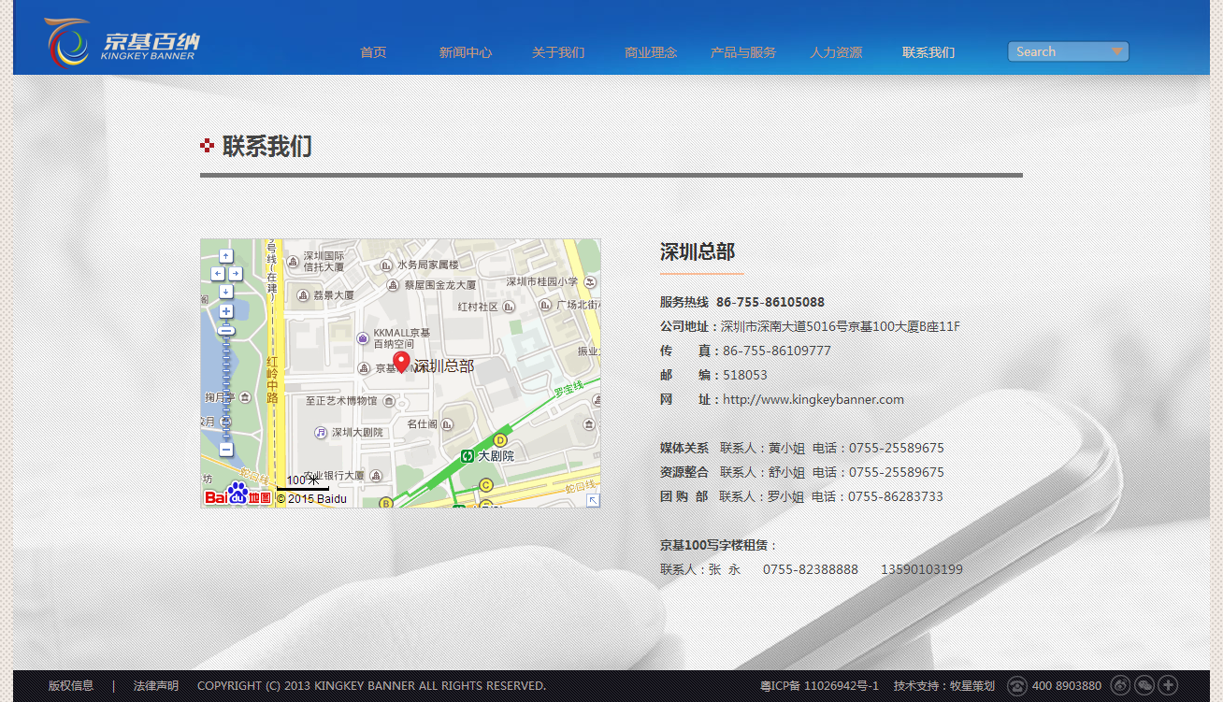Click 法律声明 footer link
1223x702 pixels.
coord(156,686)
